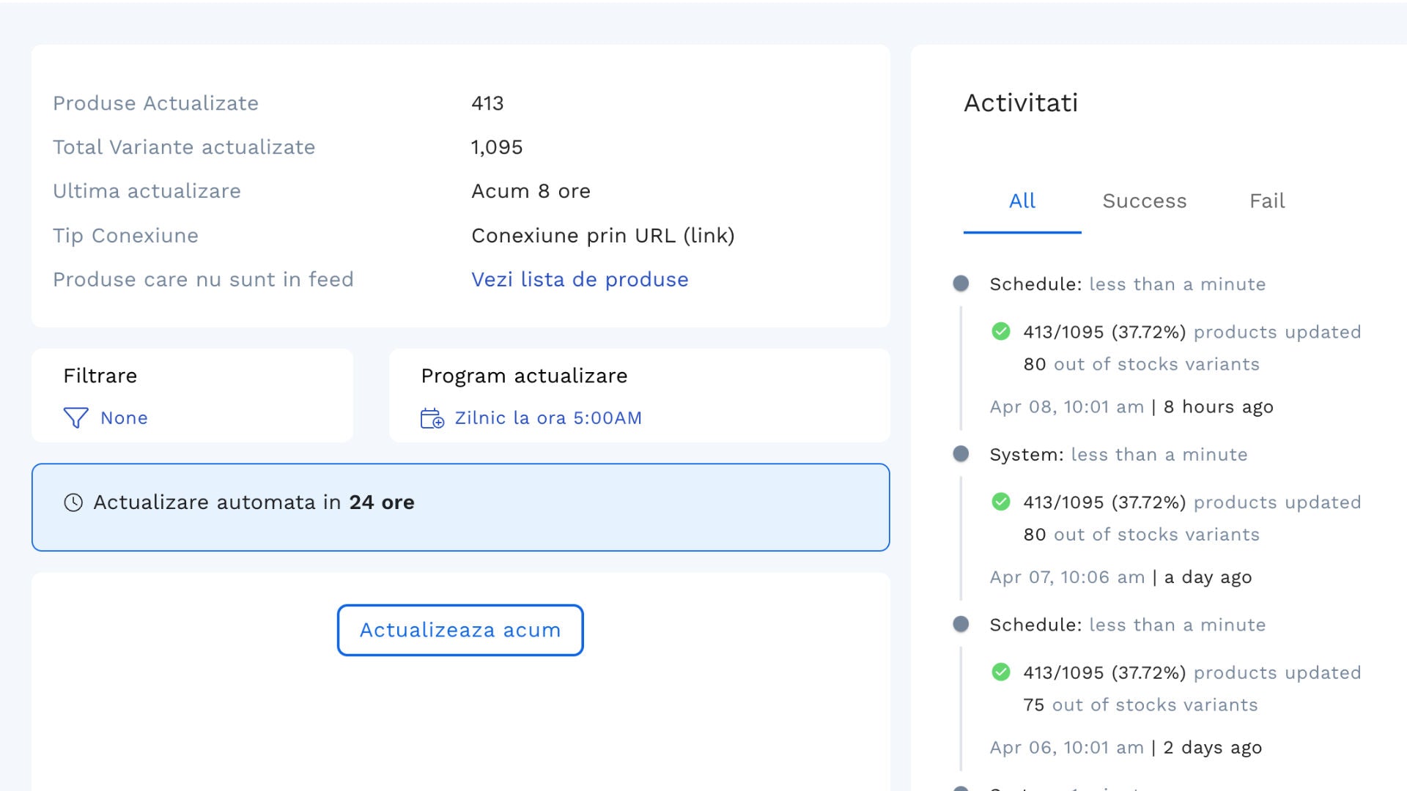1407x791 pixels.
Task: Click green checkmark on Apr 08 activity
Action: point(1000,332)
